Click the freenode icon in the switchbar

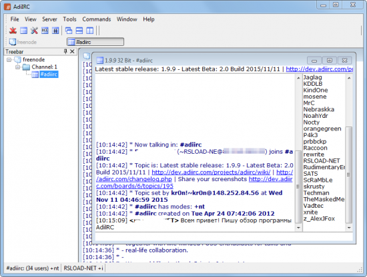tap(13, 42)
